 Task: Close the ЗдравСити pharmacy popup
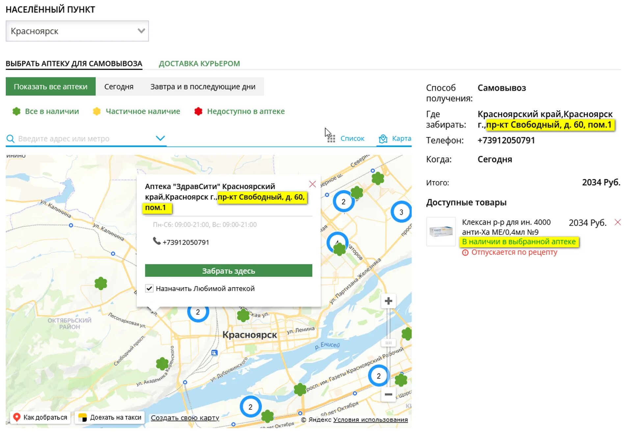[312, 184]
